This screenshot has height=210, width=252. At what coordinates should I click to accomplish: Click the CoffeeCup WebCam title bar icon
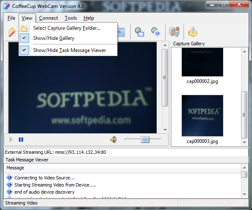click(x=6, y=6)
